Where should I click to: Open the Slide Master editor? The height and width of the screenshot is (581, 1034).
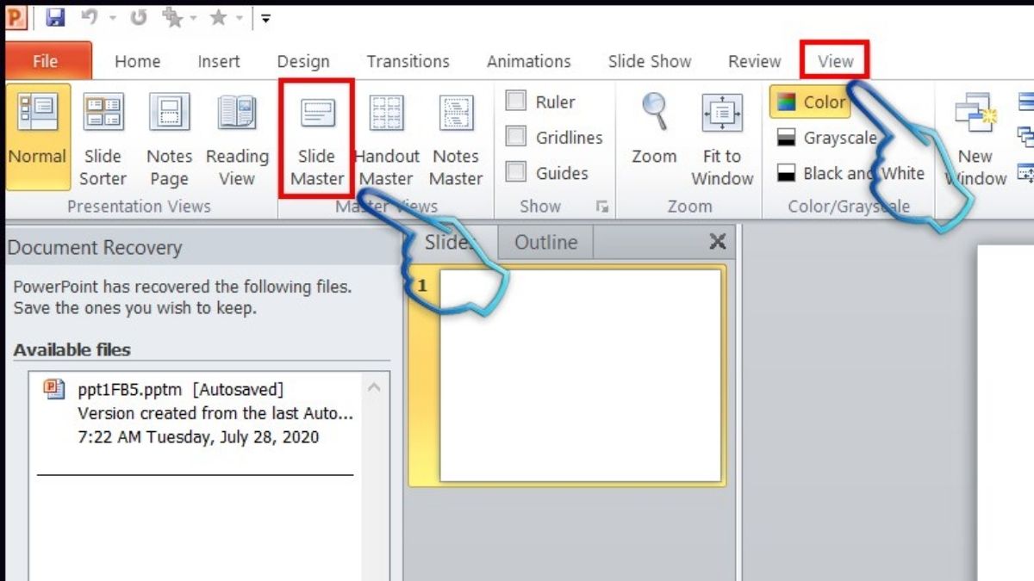(317, 138)
